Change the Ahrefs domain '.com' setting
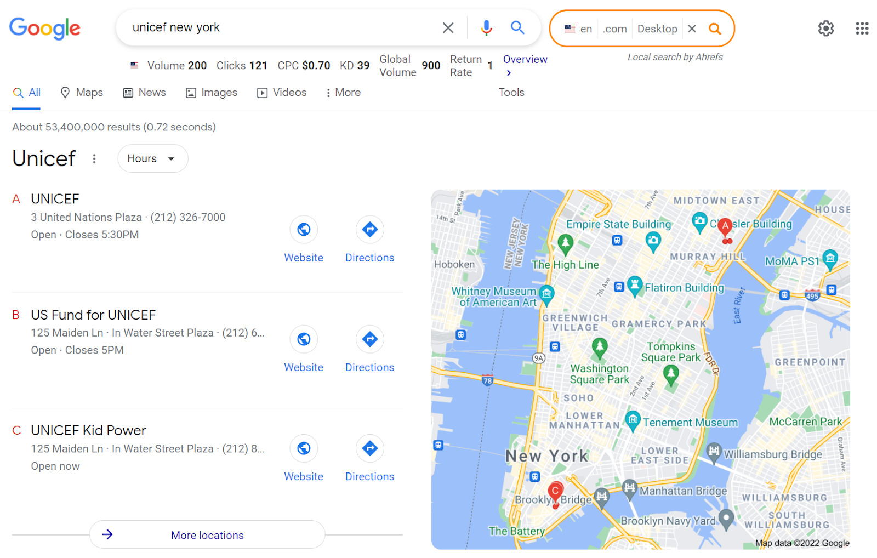Image resolution: width=877 pixels, height=558 pixels. point(614,29)
